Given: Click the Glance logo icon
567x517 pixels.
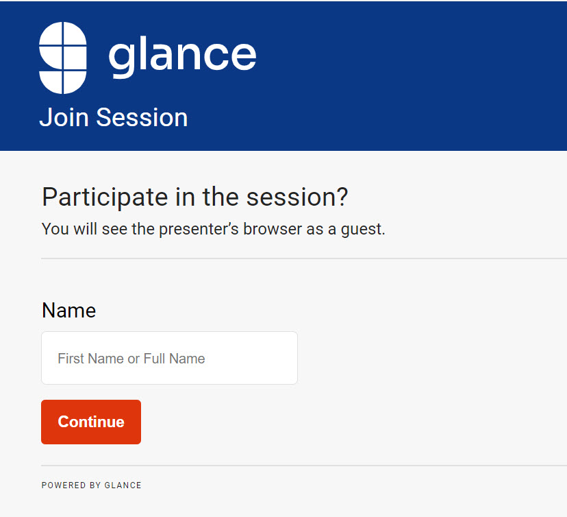Looking at the screenshot, I should click(x=63, y=58).
